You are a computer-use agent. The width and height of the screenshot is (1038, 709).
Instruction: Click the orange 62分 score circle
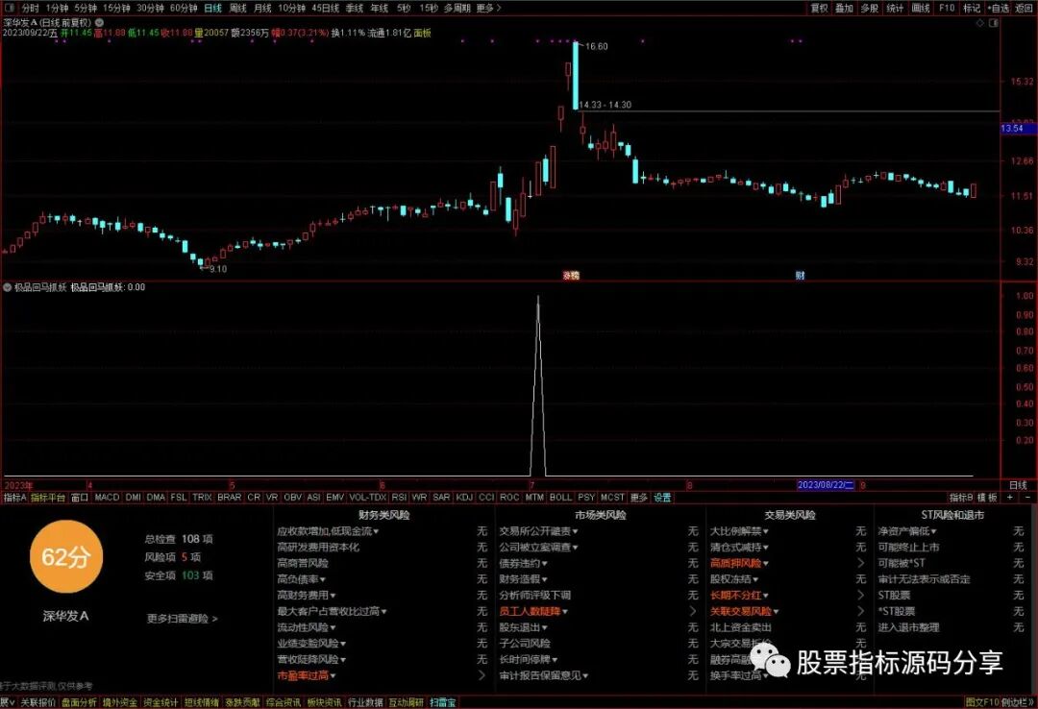(x=66, y=557)
